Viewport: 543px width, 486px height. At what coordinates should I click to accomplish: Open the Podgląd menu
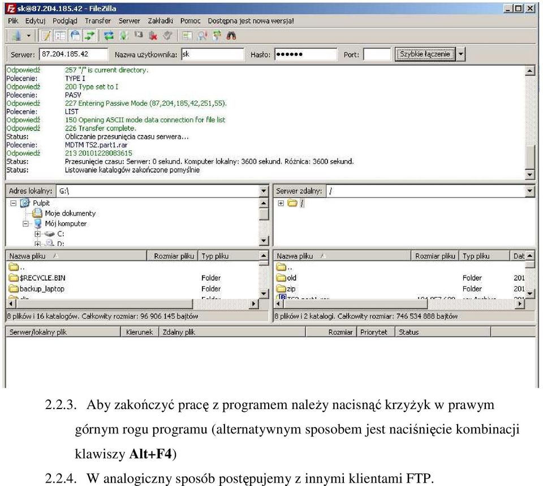(64, 21)
